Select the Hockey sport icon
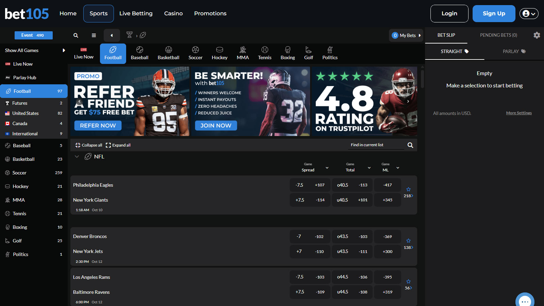This screenshot has width=544, height=306. [x=220, y=53]
